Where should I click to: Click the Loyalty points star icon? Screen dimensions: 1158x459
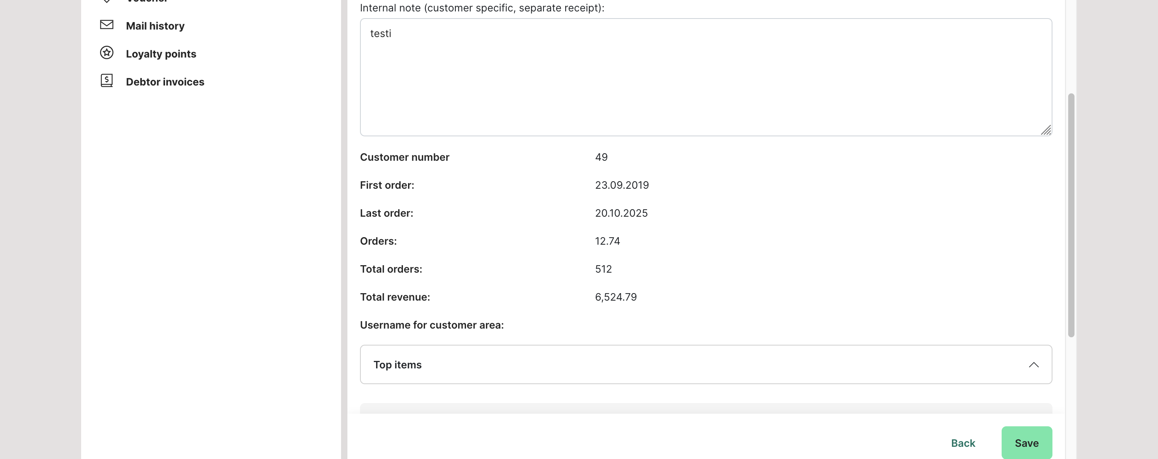point(106,53)
